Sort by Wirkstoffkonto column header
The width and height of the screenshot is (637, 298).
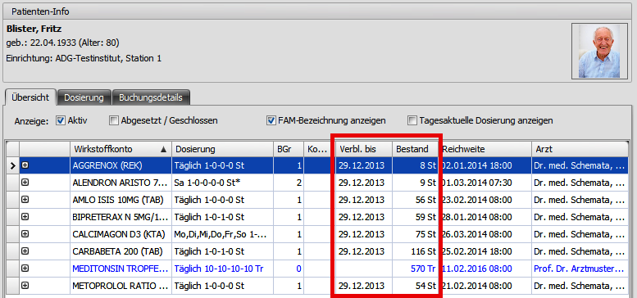(x=121, y=149)
